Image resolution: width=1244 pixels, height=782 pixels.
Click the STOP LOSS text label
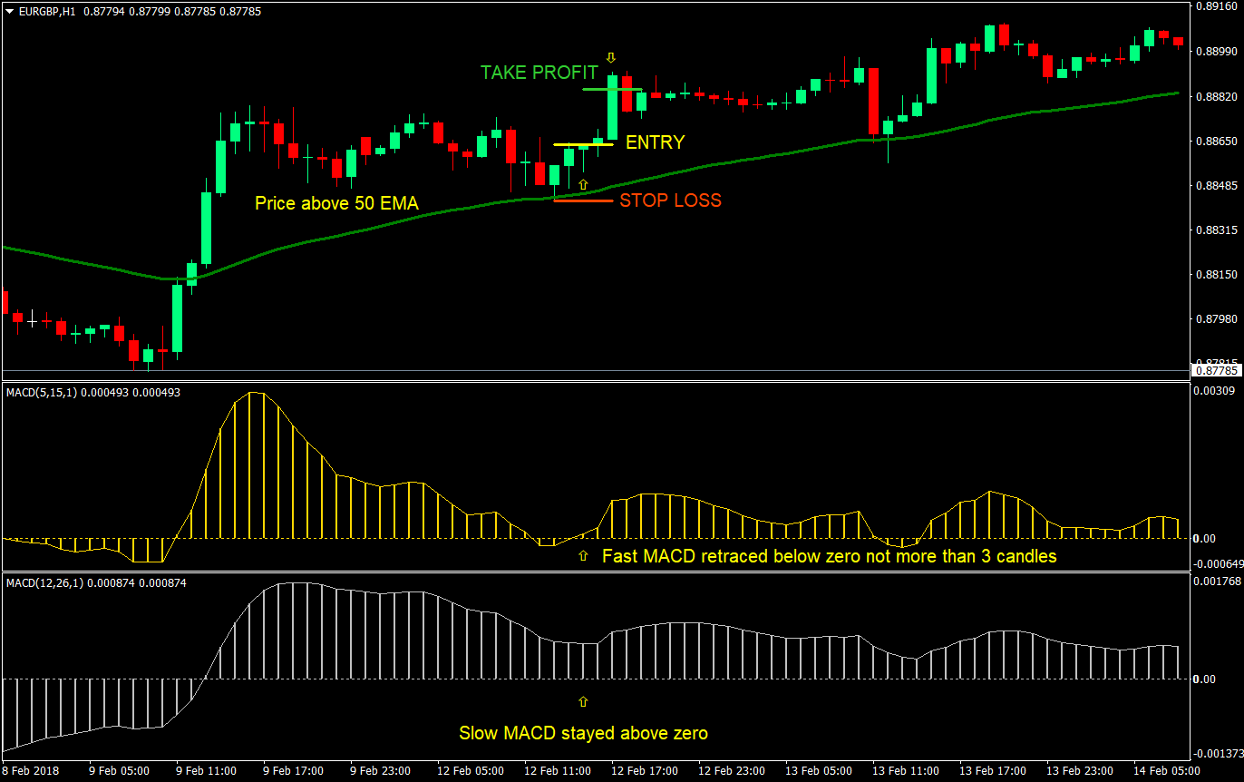(669, 200)
